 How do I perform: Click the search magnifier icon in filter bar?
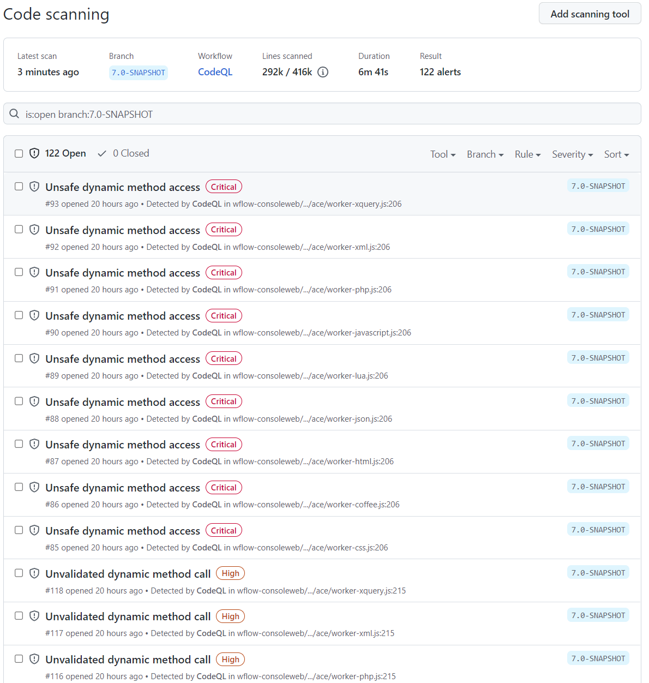coord(14,113)
